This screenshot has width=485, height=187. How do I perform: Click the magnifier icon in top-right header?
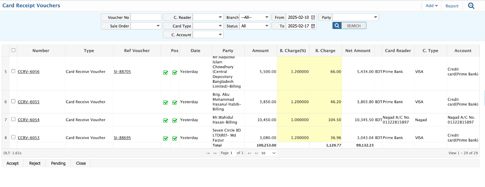click(x=471, y=6)
